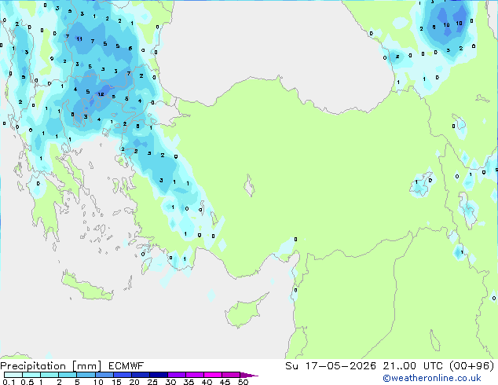Image resolution: width=498 pixels, height=385 pixels.
Task: Click the 'Precipitation [mm]' title text
Action: pos(51,366)
